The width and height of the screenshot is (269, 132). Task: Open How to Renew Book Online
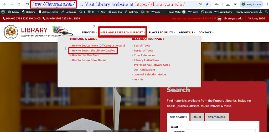pos(89,60)
